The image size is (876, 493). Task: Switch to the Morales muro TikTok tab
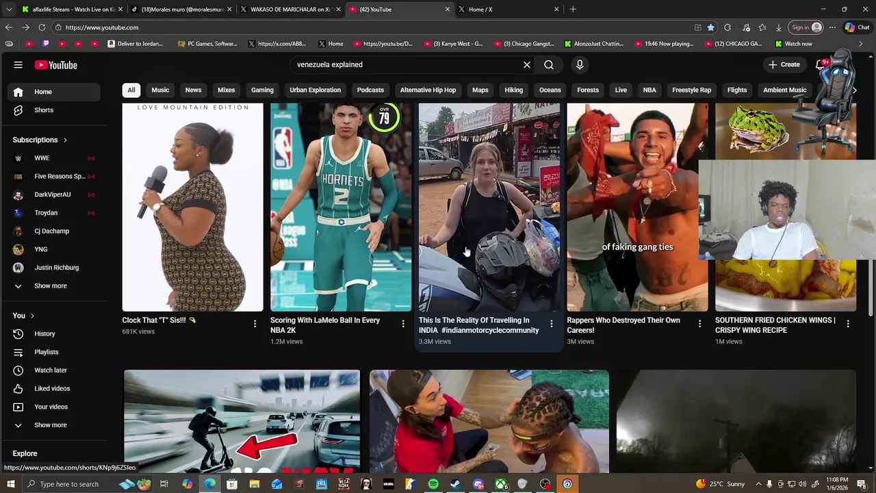(181, 10)
